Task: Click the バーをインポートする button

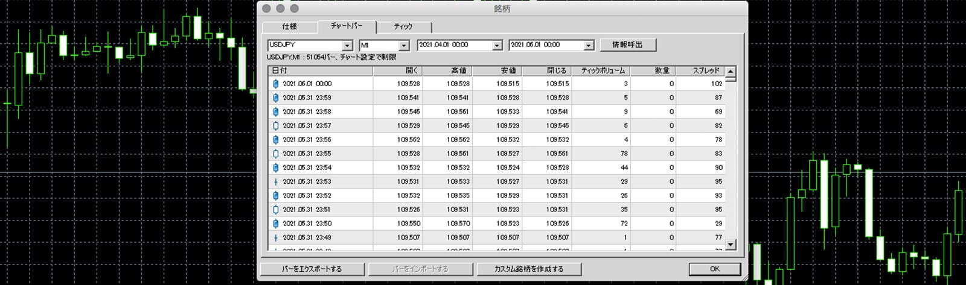Action: (420, 269)
